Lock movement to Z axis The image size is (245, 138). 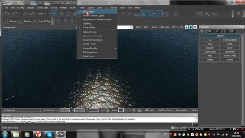click(x=123, y=14)
